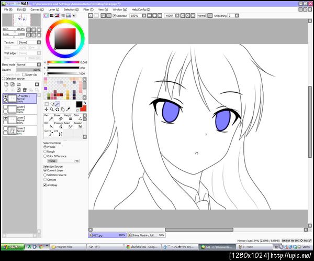Image resolution: width=314 pixels, height=261 pixels.
Task: Open the Blend mode dropdown
Action: pyautogui.click(x=39, y=64)
